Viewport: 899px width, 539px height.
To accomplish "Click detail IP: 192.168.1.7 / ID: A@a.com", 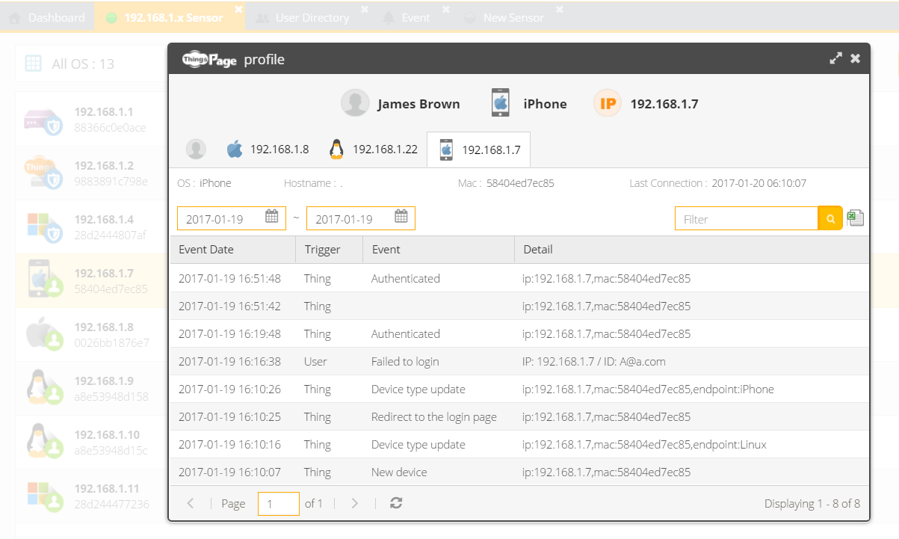I will click(593, 361).
